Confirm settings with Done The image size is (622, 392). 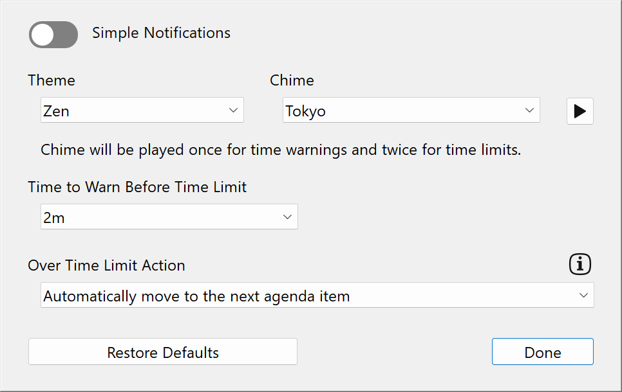pos(542,352)
